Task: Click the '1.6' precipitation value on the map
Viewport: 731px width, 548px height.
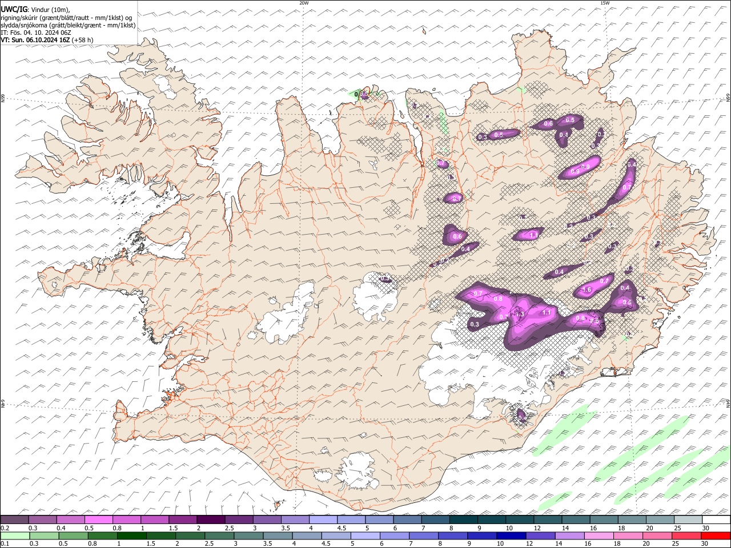Action: pyautogui.click(x=587, y=290)
